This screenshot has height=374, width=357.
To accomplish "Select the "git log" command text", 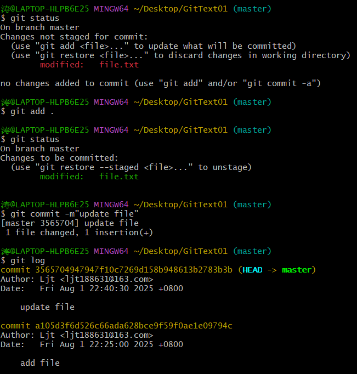I will click(x=27, y=260).
